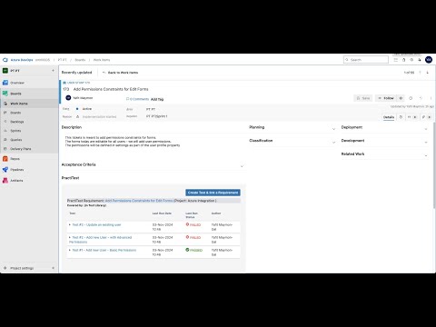The width and height of the screenshot is (436, 327).
Task: Open the Links tab icon
Action: 412,117
